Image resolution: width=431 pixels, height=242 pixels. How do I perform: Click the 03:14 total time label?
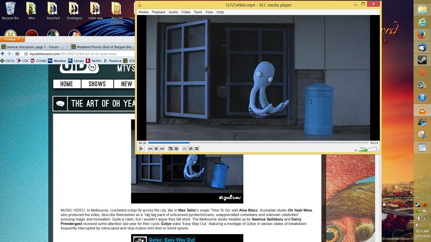coord(374,143)
